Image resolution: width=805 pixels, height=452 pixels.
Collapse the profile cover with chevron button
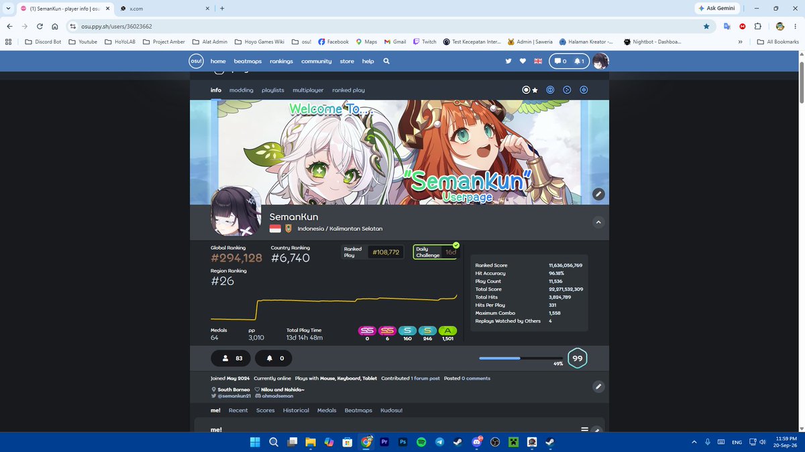[598, 222]
